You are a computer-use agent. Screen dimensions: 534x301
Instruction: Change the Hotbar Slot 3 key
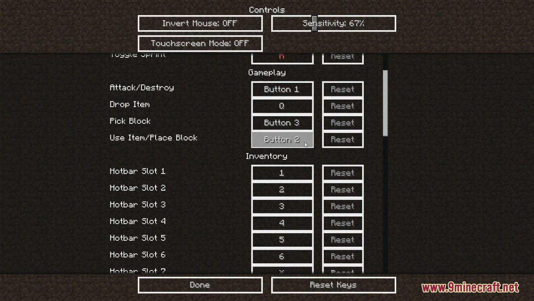coord(282,207)
